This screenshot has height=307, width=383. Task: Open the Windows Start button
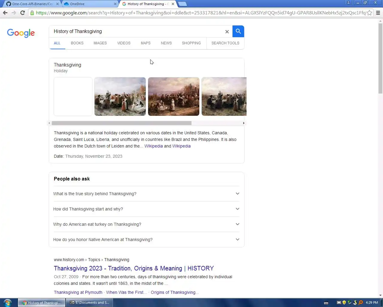tap(7, 303)
